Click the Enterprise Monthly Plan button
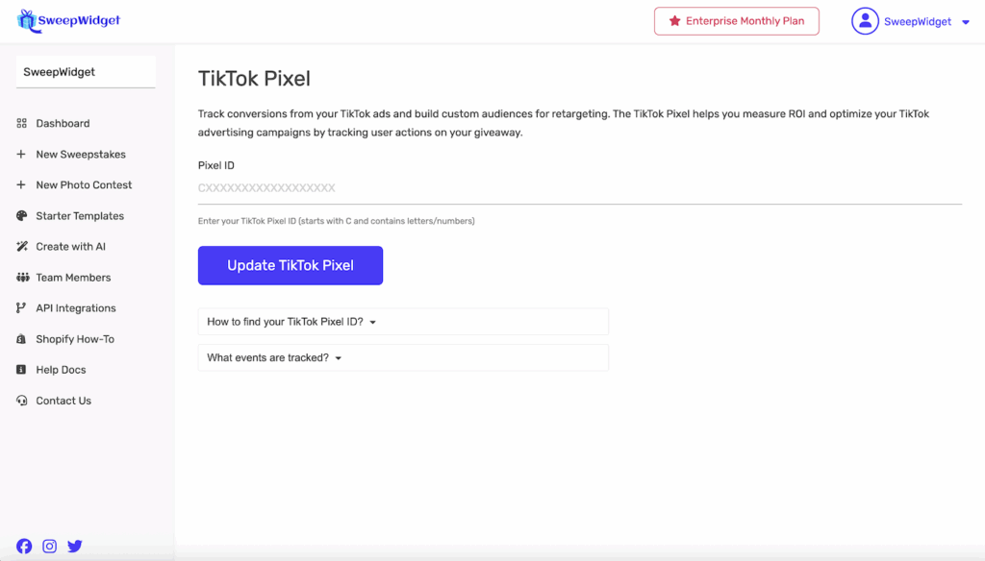 736,21
